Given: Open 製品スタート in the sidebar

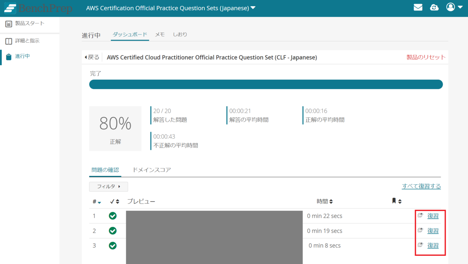Looking at the screenshot, I should click(x=30, y=23).
